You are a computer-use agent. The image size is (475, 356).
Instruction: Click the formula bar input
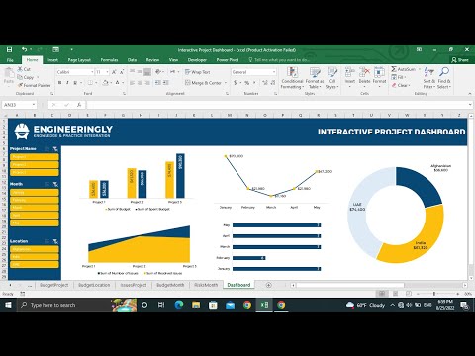[x=276, y=105]
